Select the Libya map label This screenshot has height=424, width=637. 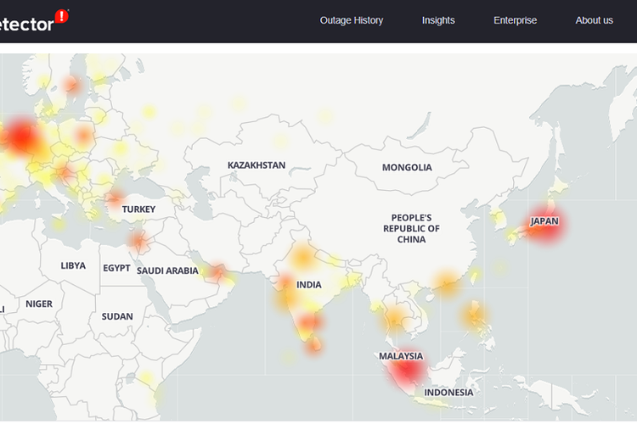point(73,265)
